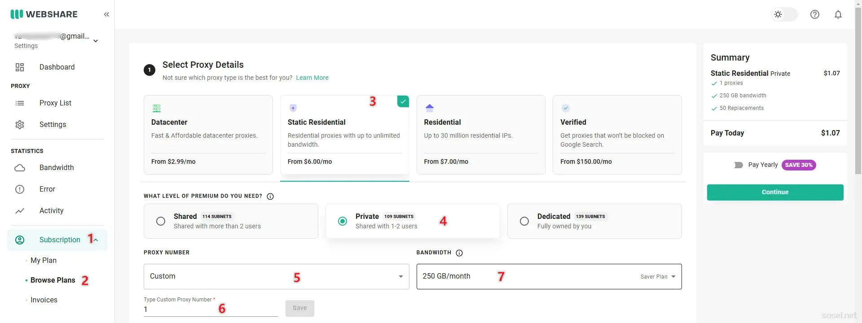Screen dimensions: 862x323
Task: Click the Pay Today total $1.07
Action: [831, 133]
